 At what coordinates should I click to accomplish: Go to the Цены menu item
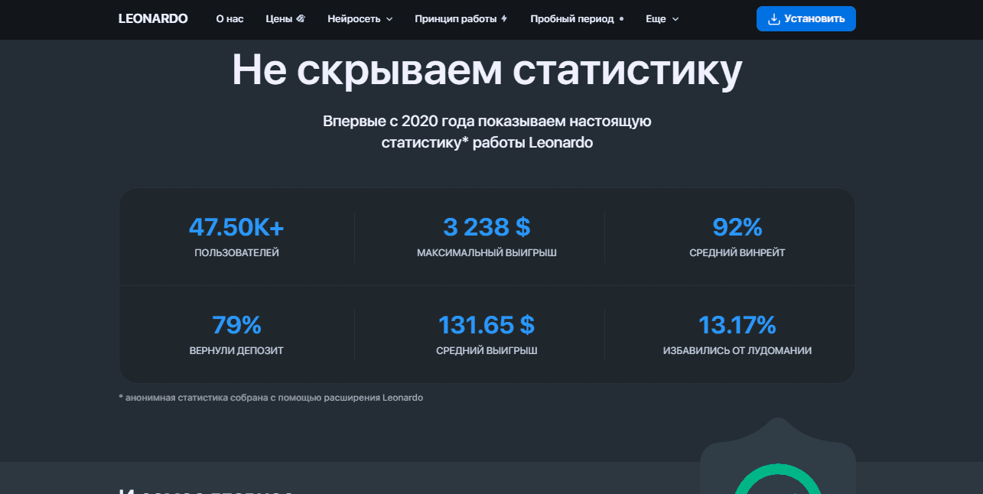(x=279, y=18)
